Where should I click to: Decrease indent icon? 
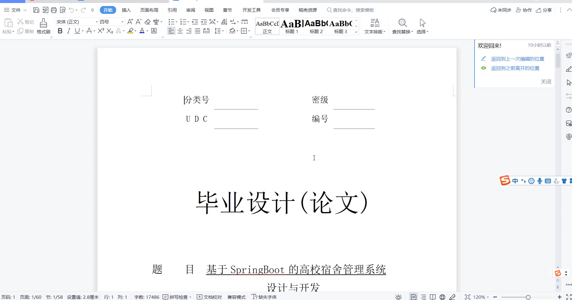(x=195, y=22)
